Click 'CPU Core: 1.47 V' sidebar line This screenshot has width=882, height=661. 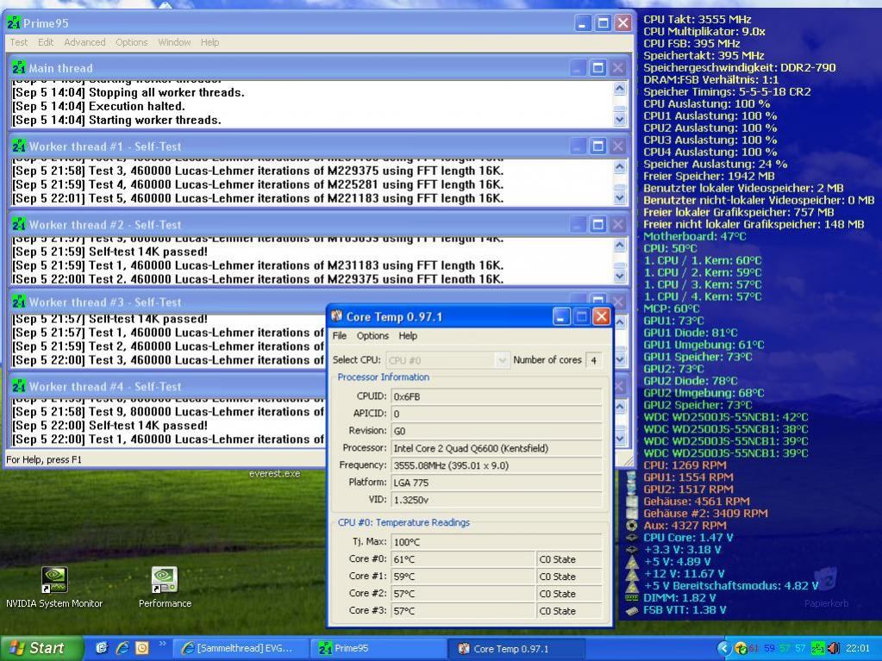click(x=688, y=538)
